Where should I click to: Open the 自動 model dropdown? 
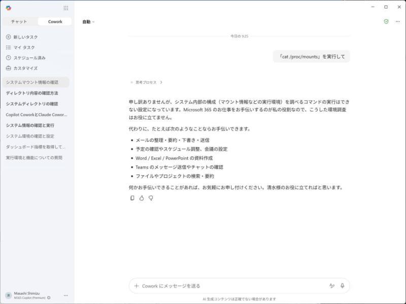88,22
